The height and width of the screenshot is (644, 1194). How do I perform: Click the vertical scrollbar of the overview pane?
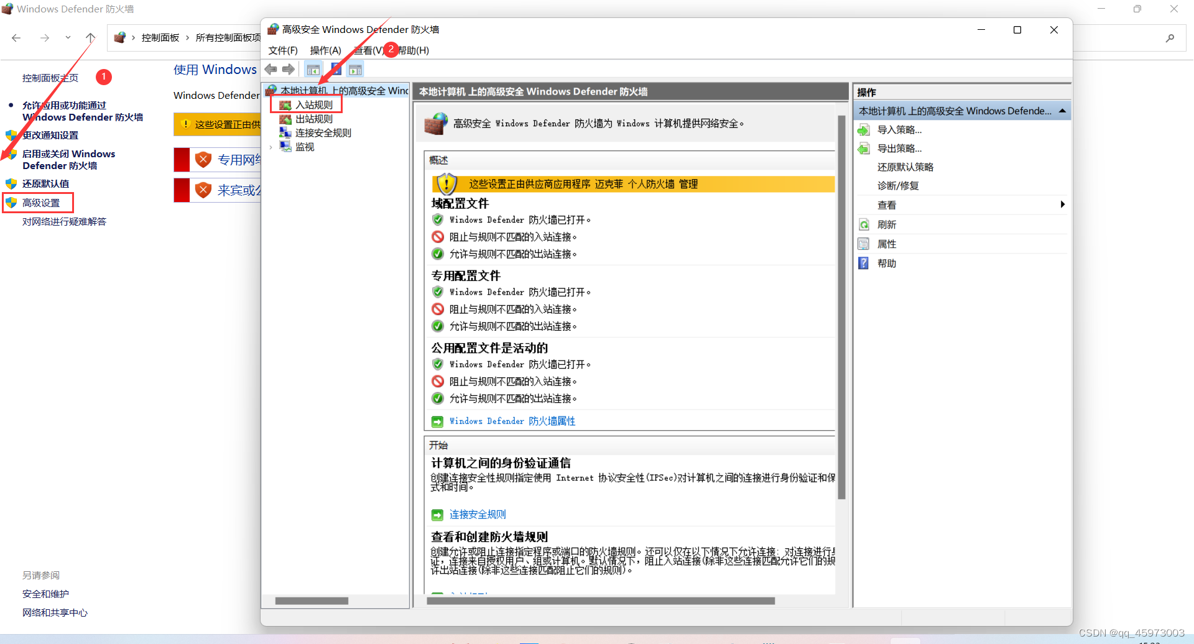click(841, 308)
